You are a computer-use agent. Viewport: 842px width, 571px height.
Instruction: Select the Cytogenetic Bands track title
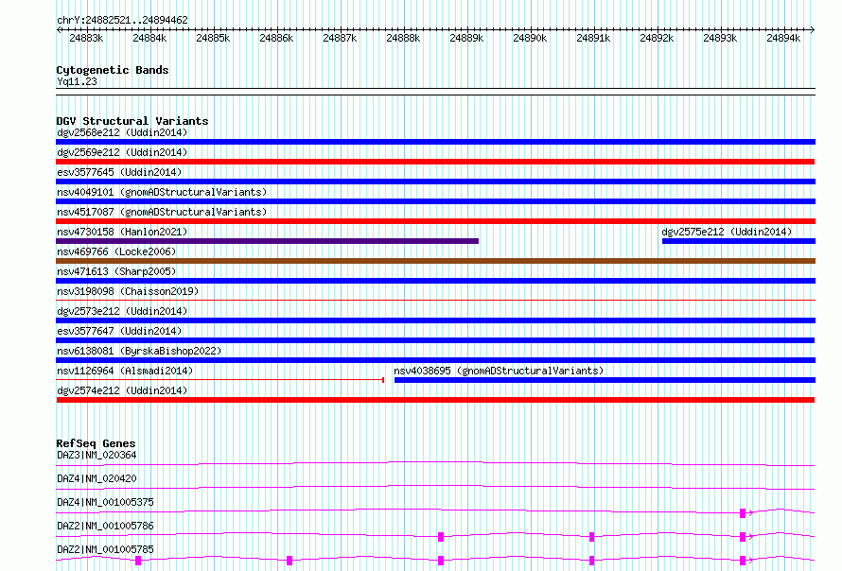113,70
